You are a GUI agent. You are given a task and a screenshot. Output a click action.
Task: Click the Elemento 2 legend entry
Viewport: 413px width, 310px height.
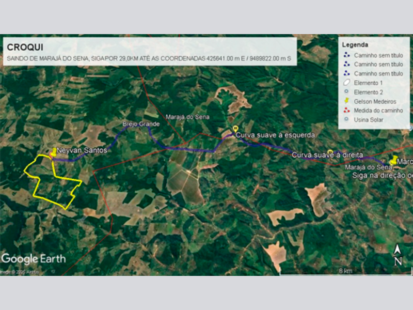[367, 92]
